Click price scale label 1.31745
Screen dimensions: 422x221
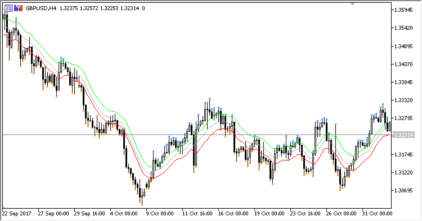coord(403,155)
